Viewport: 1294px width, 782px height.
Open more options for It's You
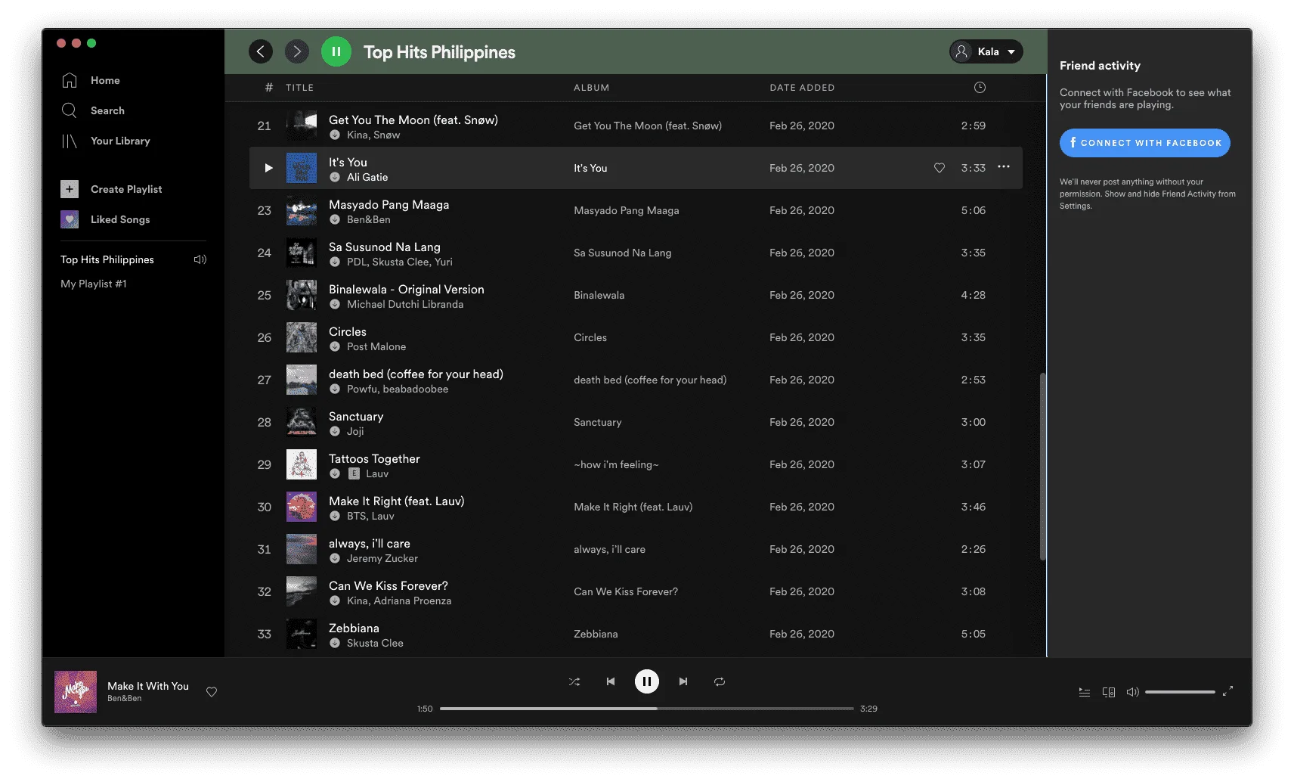[1004, 167]
